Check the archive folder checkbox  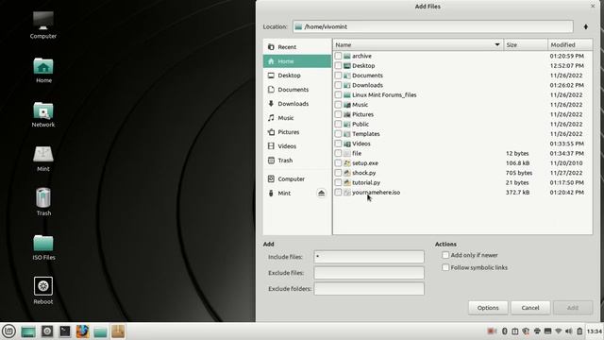click(x=338, y=56)
